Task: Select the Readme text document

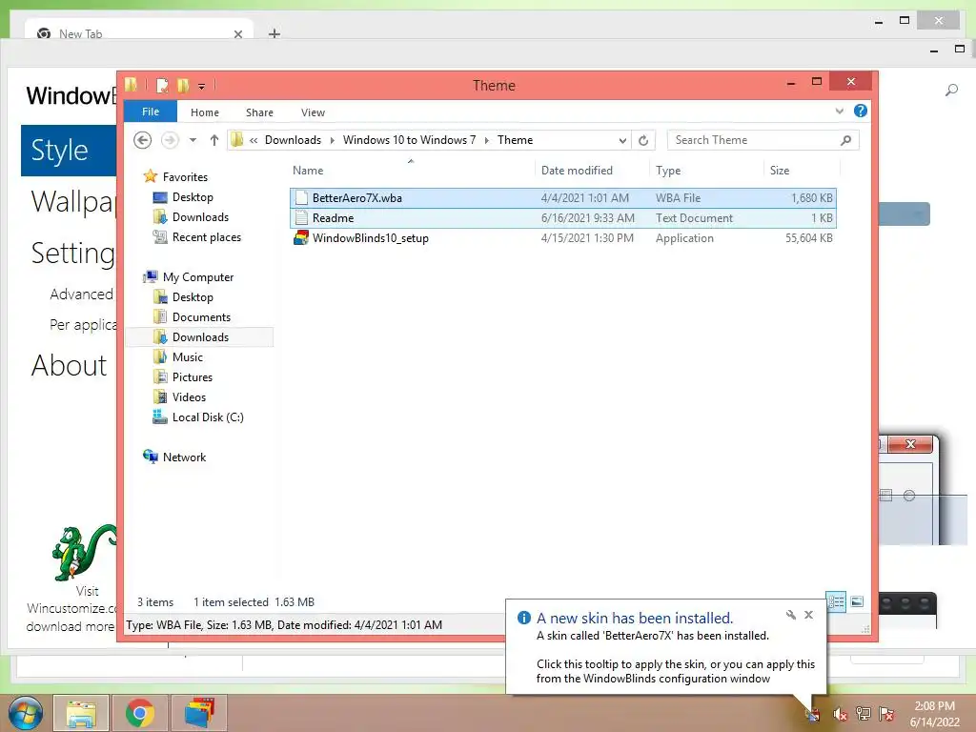Action: pyautogui.click(x=563, y=218)
